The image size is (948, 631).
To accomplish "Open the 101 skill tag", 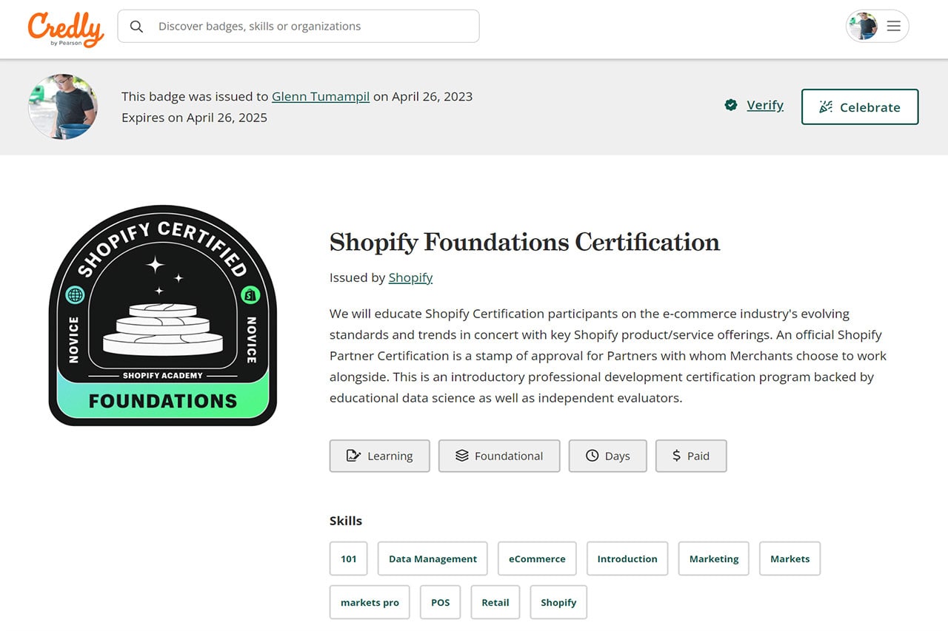I will [348, 559].
